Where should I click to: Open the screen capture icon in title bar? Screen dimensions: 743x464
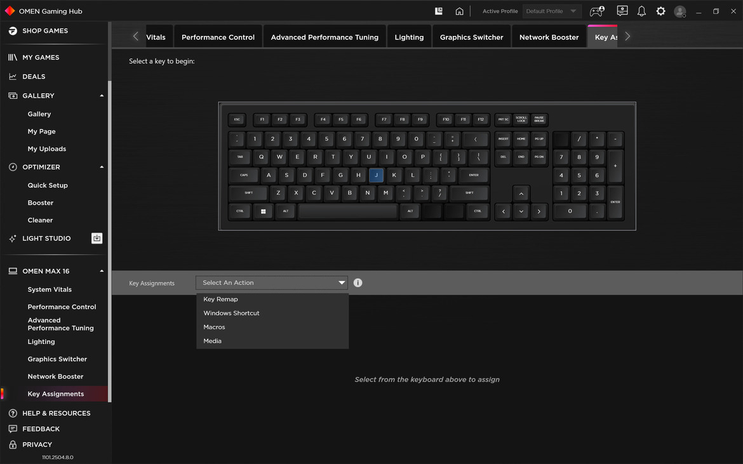439,11
